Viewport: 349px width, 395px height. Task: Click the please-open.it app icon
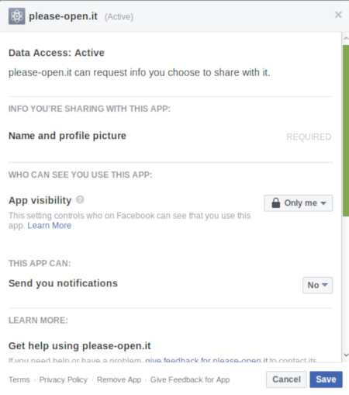click(x=17, y=16)
